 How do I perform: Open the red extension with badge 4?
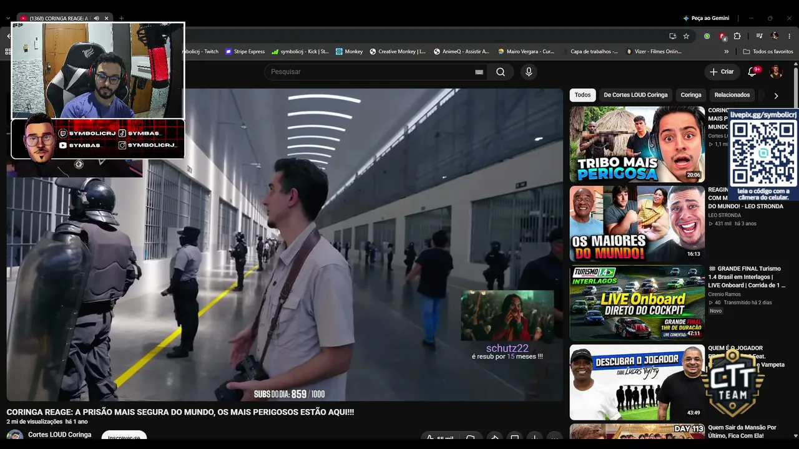coord(722,36)
